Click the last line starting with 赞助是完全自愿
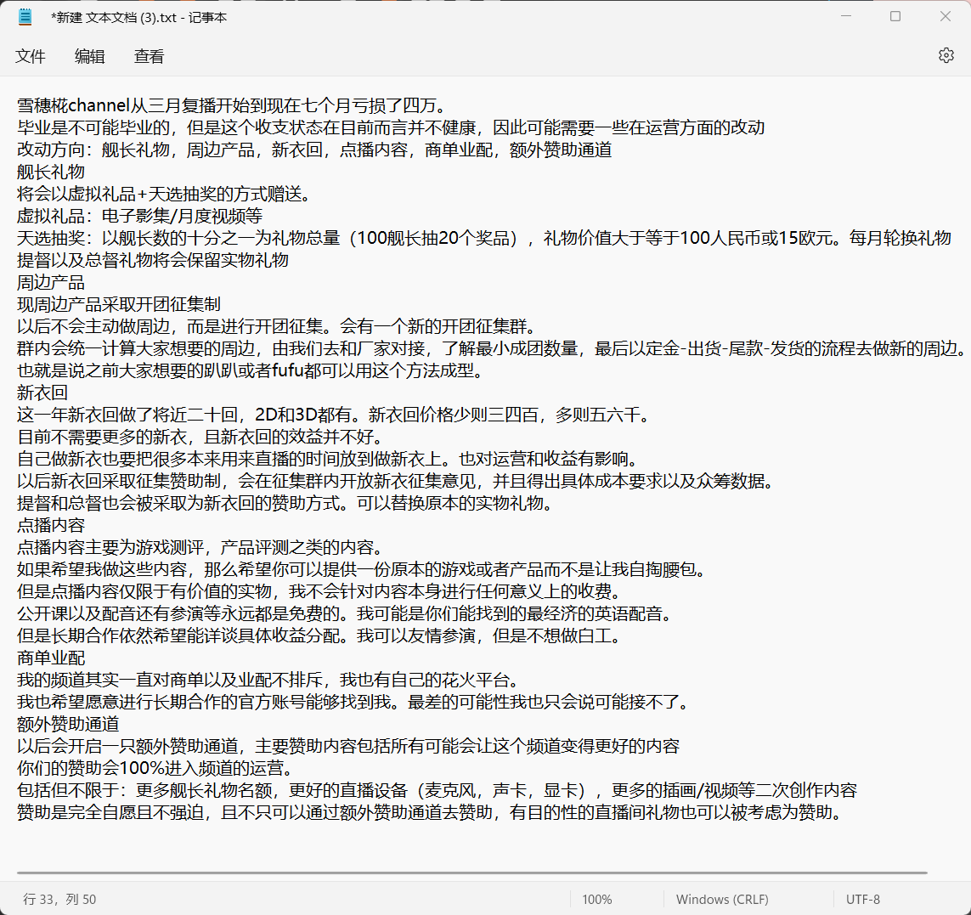Viewport: 971px width, 915px height. [425, 812]
